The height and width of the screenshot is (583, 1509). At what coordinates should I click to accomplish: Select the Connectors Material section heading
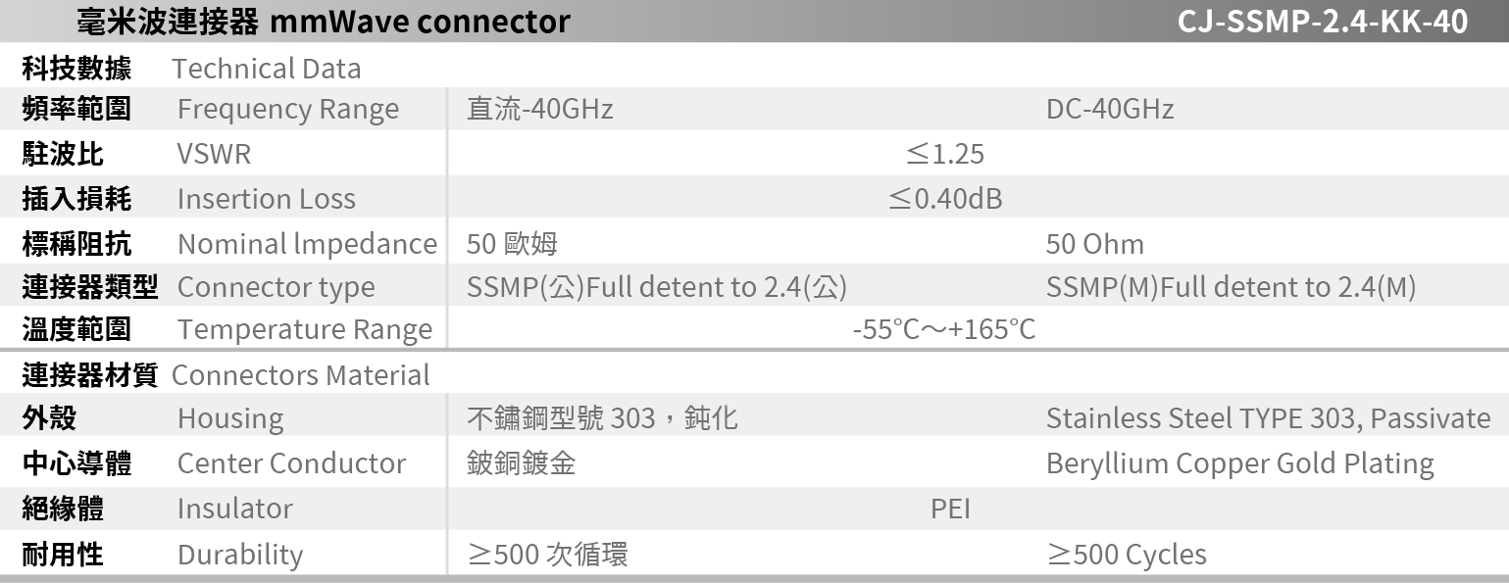[x=300, y=374]
